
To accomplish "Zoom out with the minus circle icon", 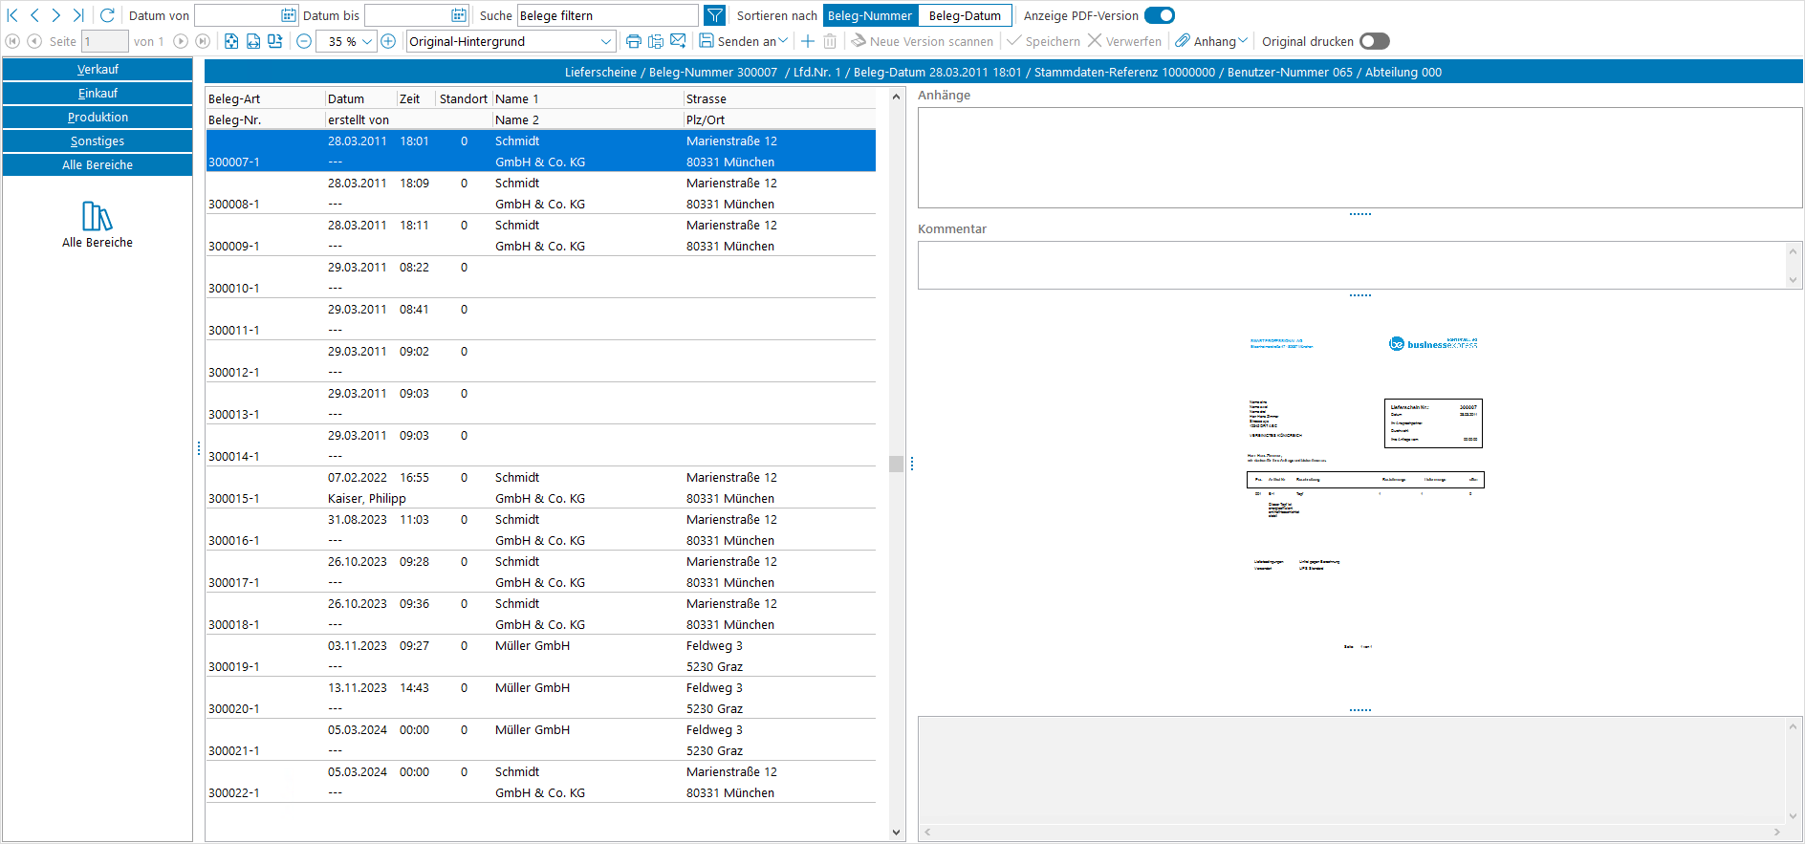I will coord(304,41).
